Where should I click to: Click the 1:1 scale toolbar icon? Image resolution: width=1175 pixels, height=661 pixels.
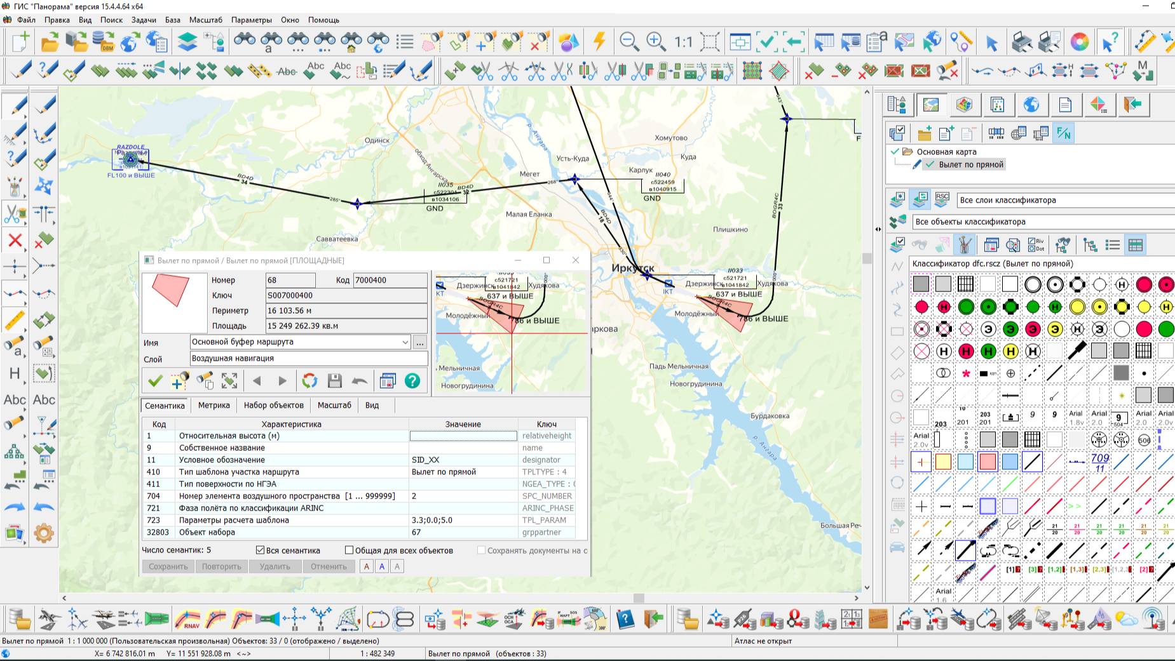click(x=683, y=42)
